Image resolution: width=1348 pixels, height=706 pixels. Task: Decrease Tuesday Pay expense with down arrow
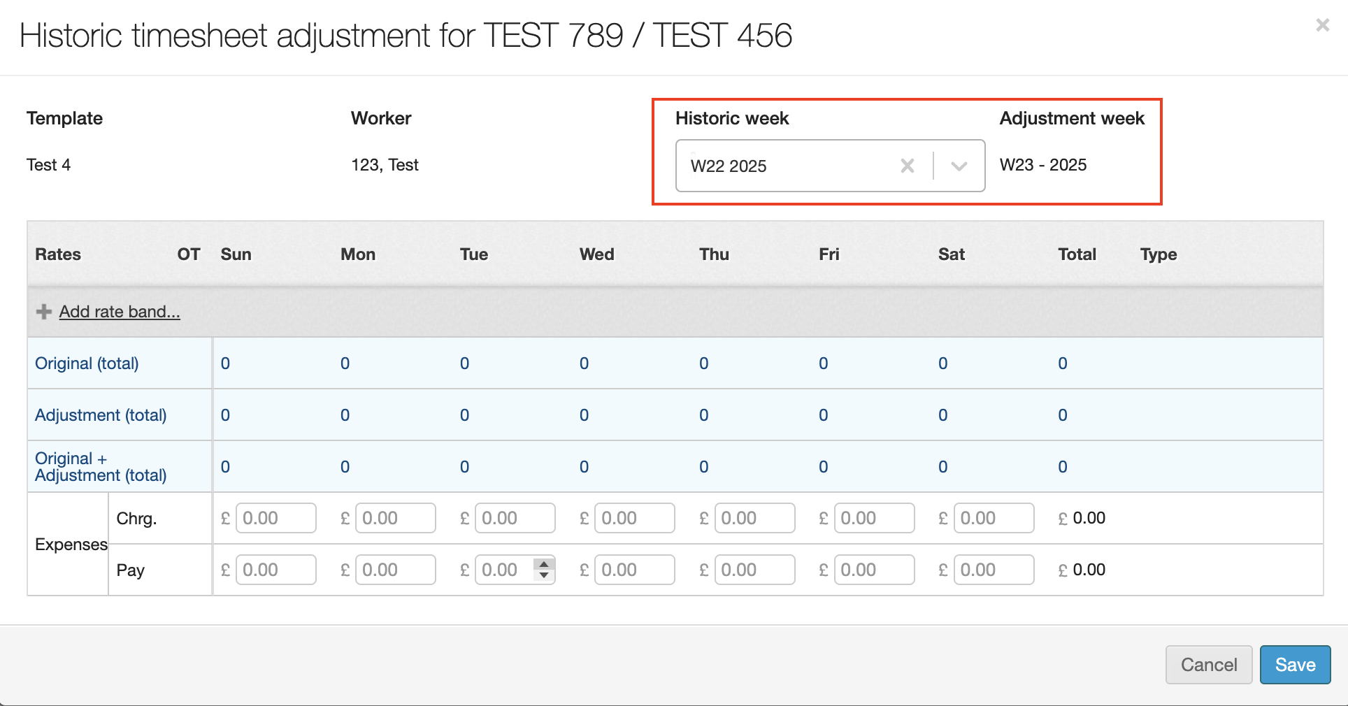(x=544, y=575)
